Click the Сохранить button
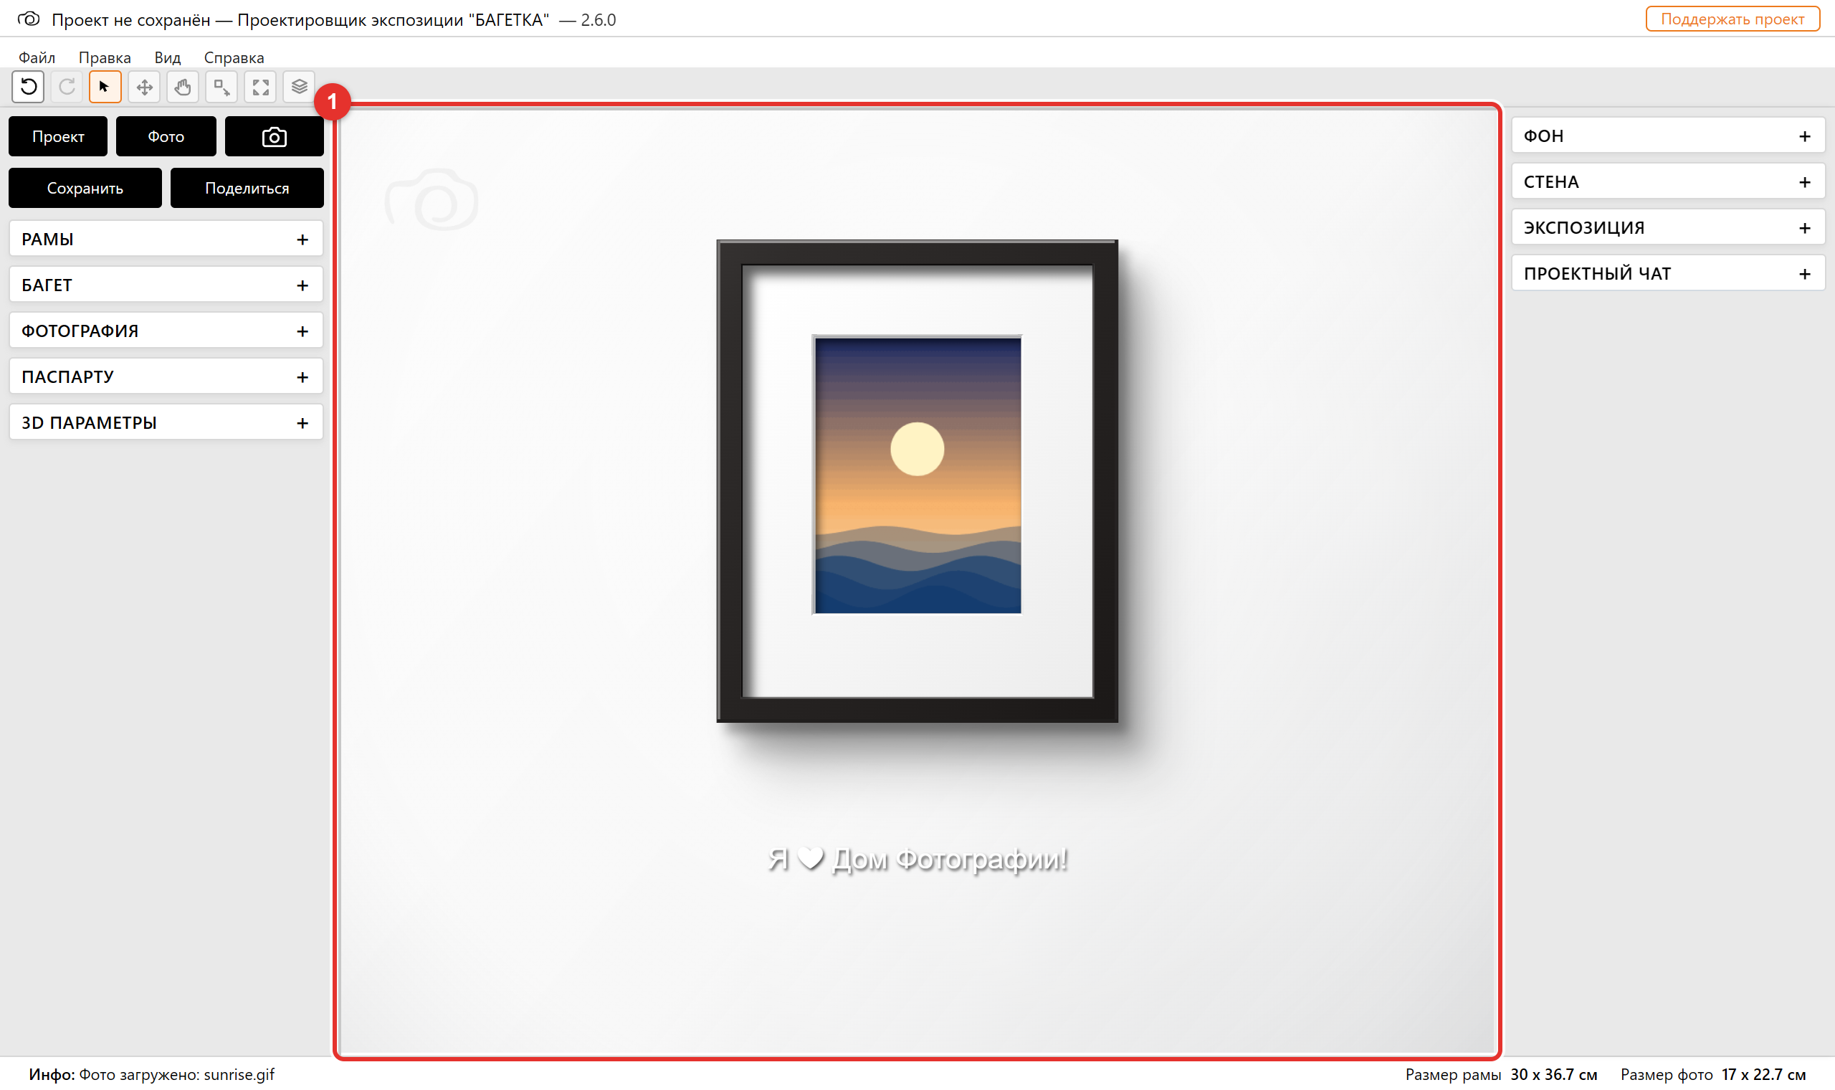Screen dimensions: 1835x1090 click(85, 188)
